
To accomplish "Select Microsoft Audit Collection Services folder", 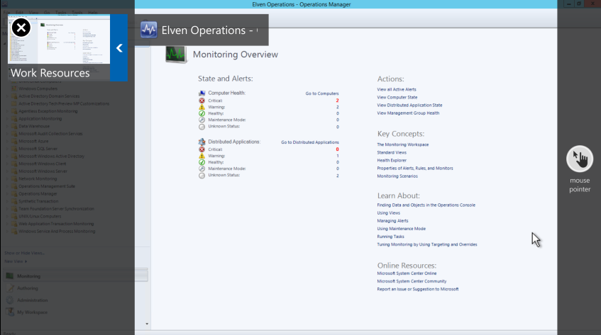I will click(50, 134).
